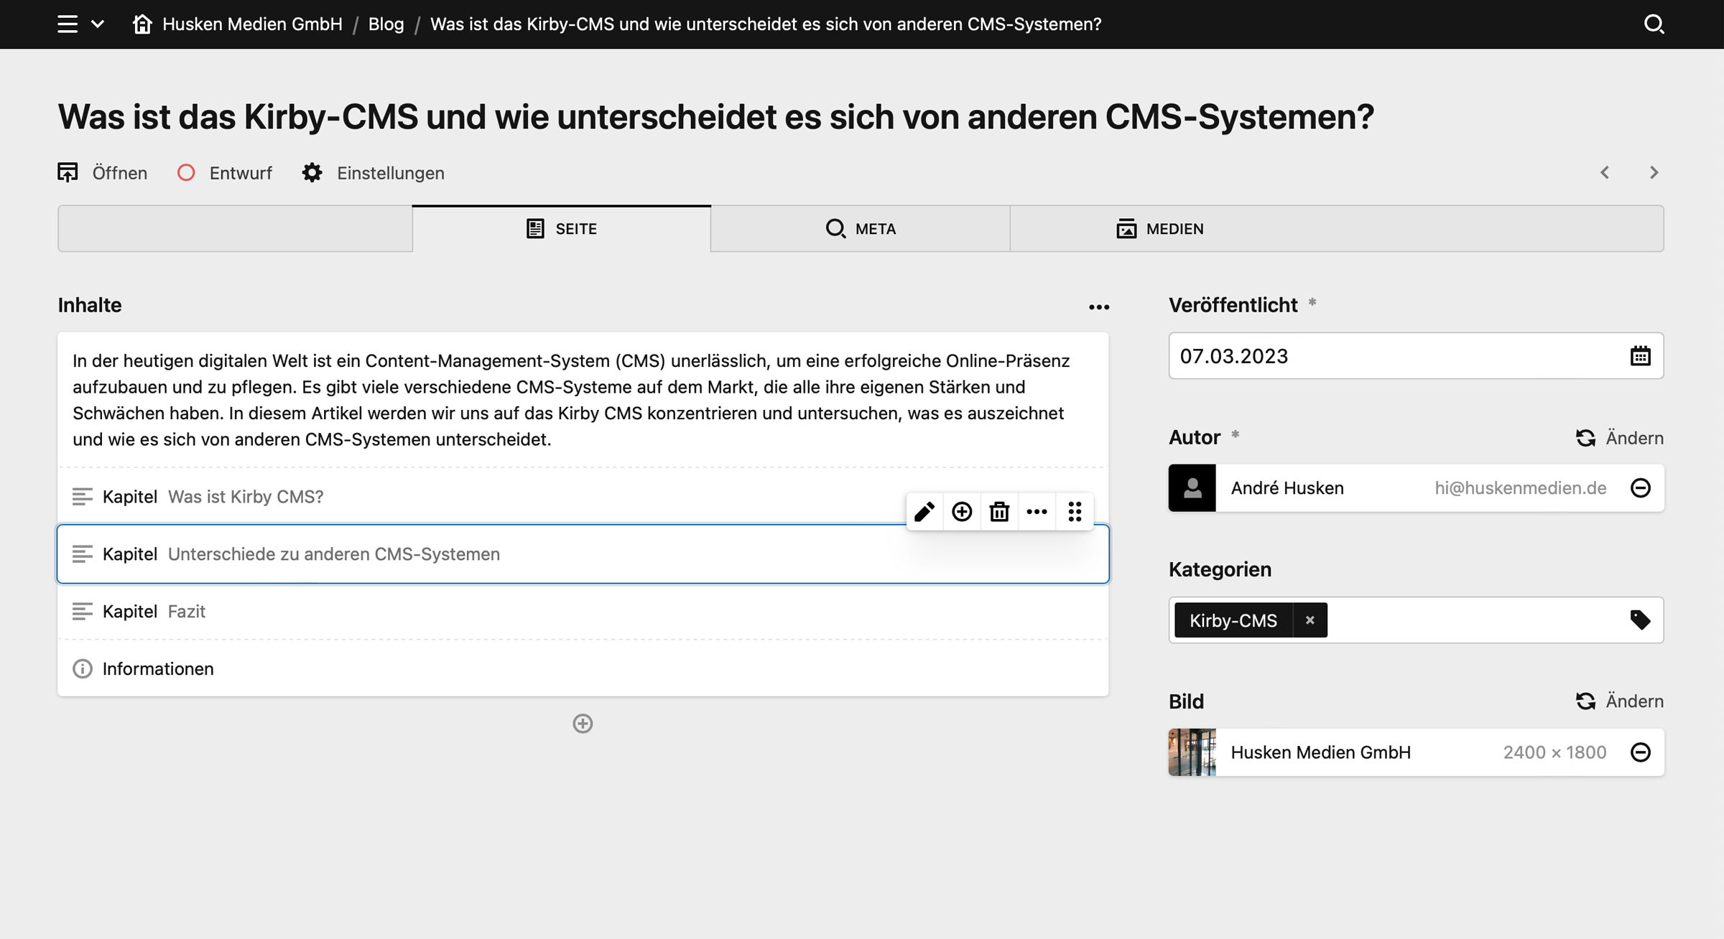Viewport: 1724px width, 939px height.
Task: Click the tag icon in Kategorien field
Action: [x=1641, y=619]
